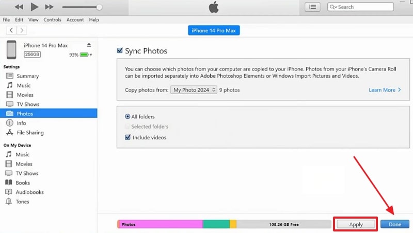The image size is (413, 233).
Task: Select the Selected folders radio button
Action: [x=128, y=127]
